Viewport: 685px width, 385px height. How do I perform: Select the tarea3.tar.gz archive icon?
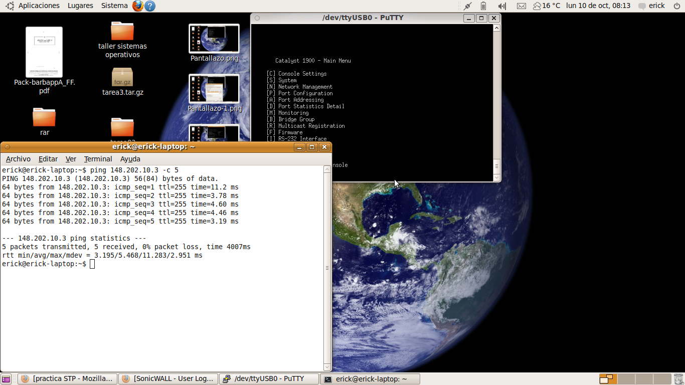tap(122, 82)
